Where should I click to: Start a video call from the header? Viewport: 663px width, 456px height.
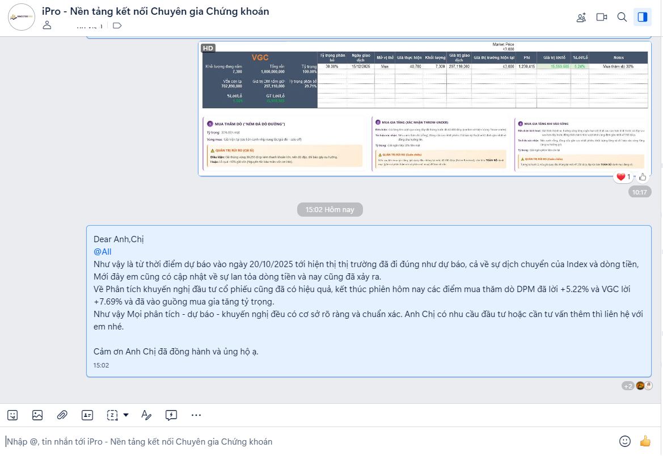pyautogui.click(x=601, y=17)
